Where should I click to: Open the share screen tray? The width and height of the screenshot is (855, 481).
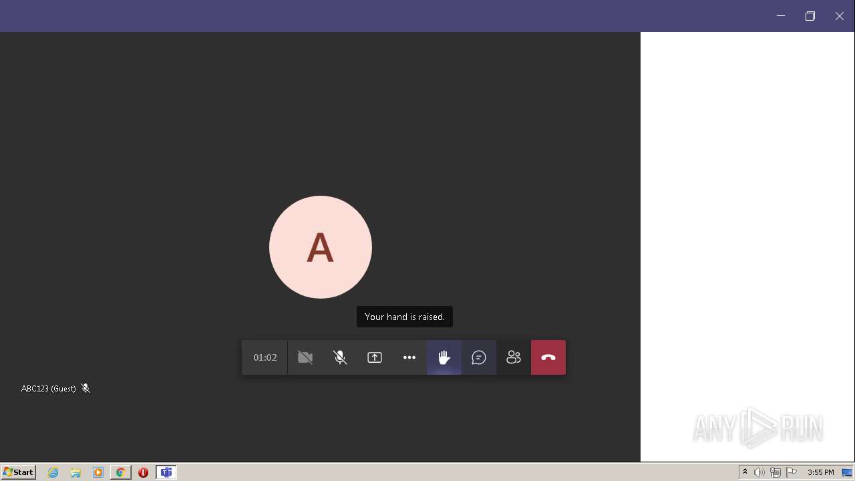coord(375,357)
